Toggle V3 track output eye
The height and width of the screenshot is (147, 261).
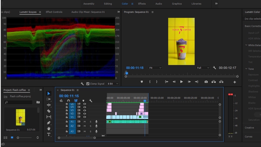pyautogui.click(x=85, y=110)
